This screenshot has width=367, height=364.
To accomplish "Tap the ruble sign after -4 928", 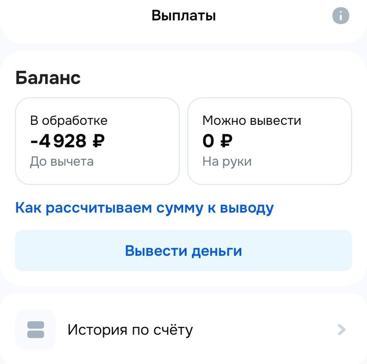I will [97, 141].
